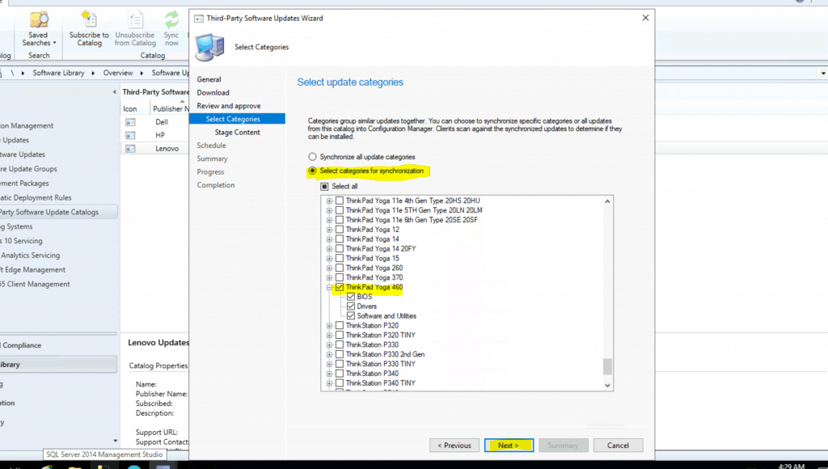
Task: Choose Synchronize all update categories option
Action: pos(313,157)
